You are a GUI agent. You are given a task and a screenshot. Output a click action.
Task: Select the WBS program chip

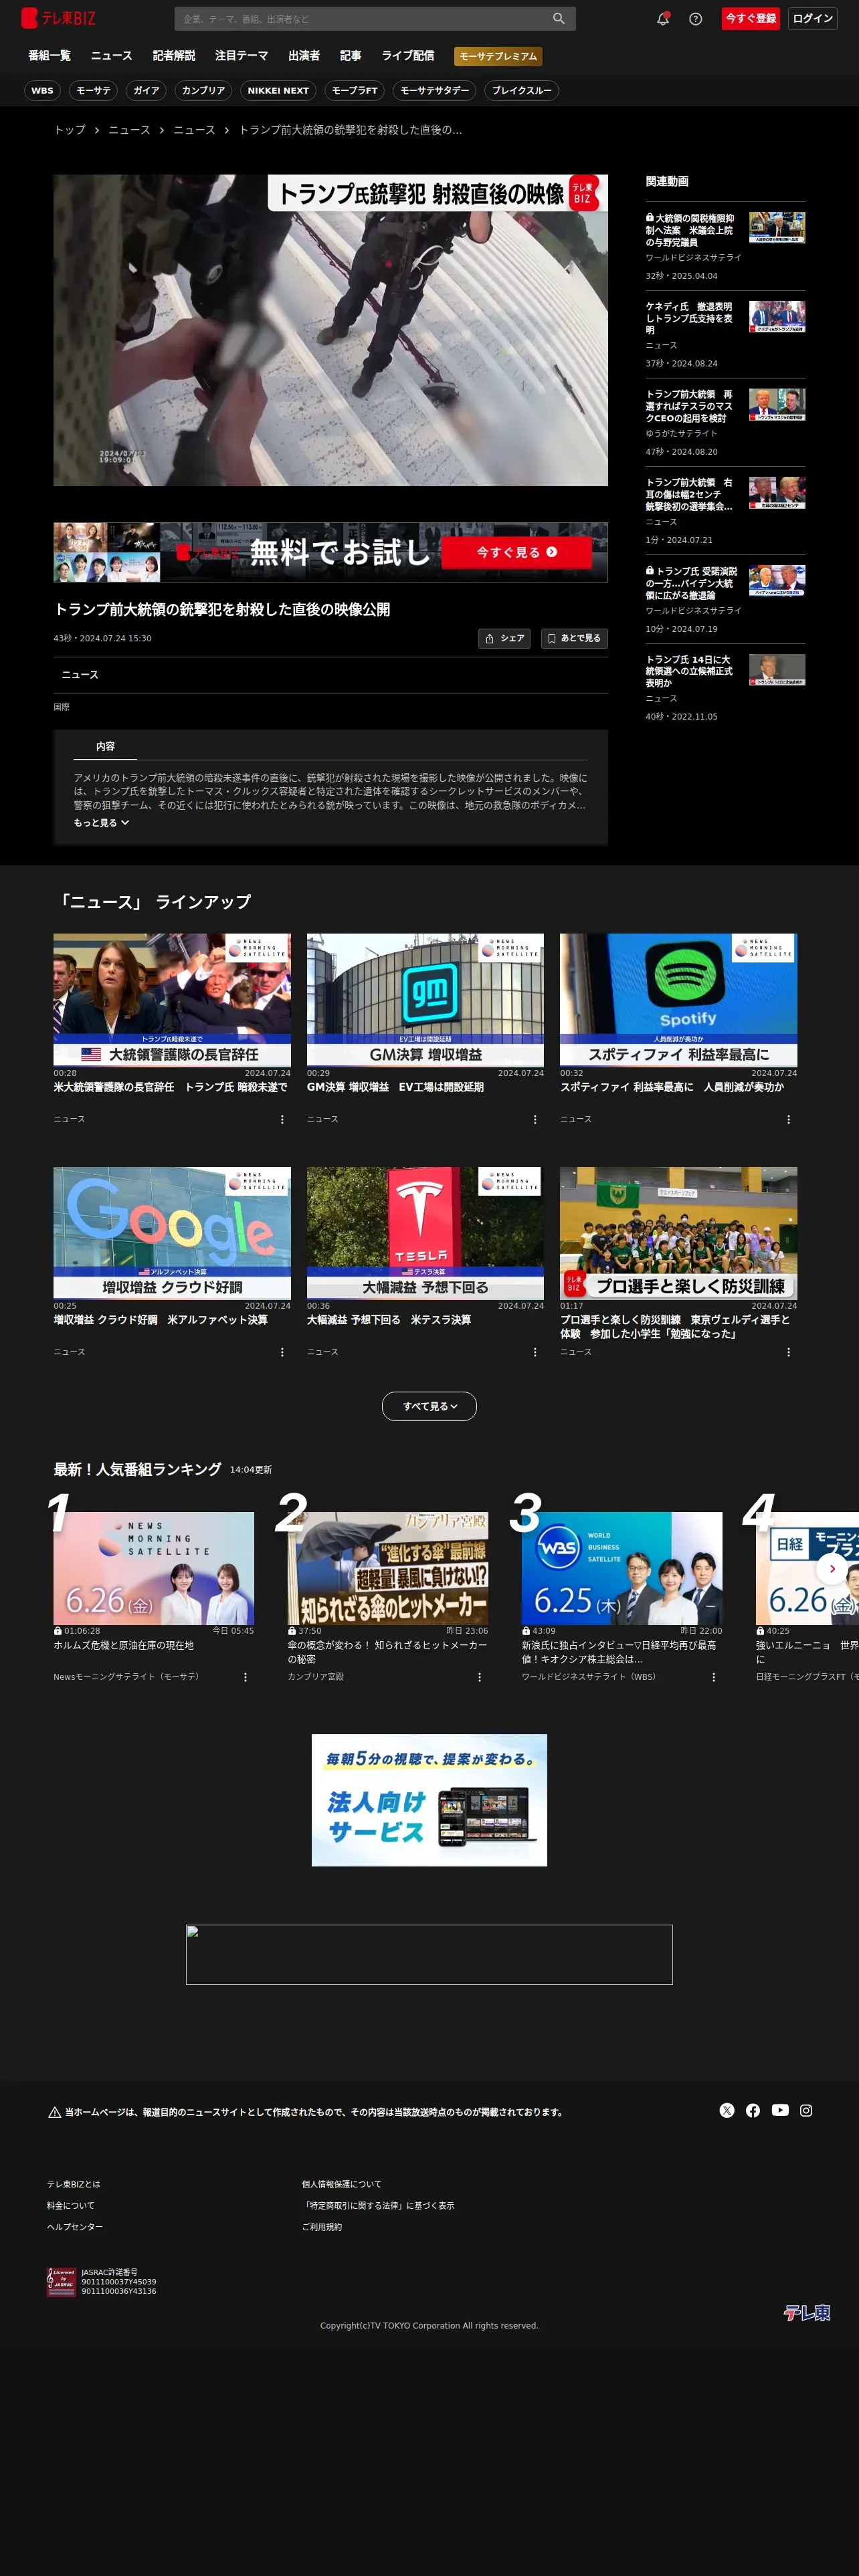[42, 91]
